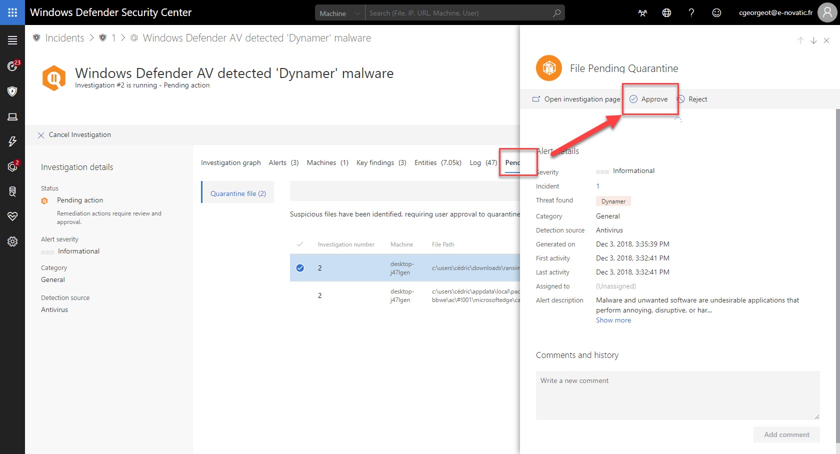Screen dimensions: 840x454
Task: Go to next item with down arrow
Action: (x=813, y=40)
